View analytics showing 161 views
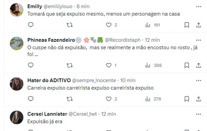 [152, 25]
